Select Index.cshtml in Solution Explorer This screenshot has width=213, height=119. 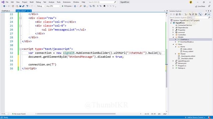coord(187,49)
